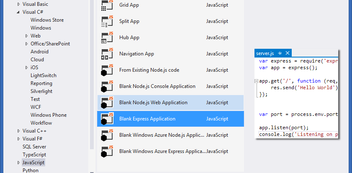The height and width of the screenshot is (173, 352).
Task: Click the Hub App template icon
Action: [x=108, y=38]
